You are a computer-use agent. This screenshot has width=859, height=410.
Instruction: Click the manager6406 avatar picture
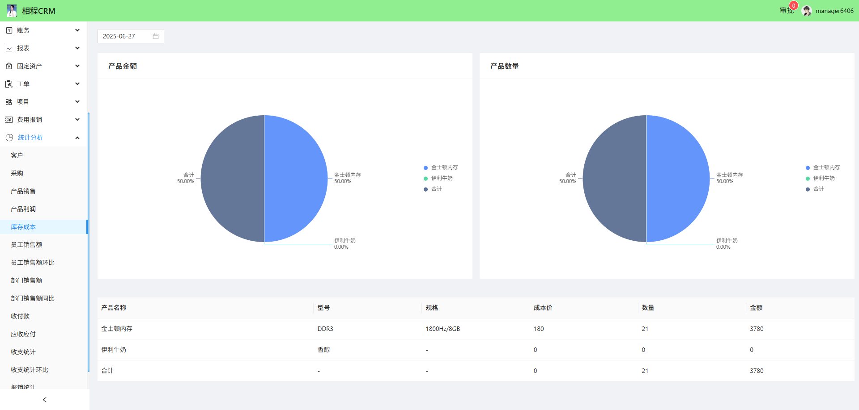point(807,11)
